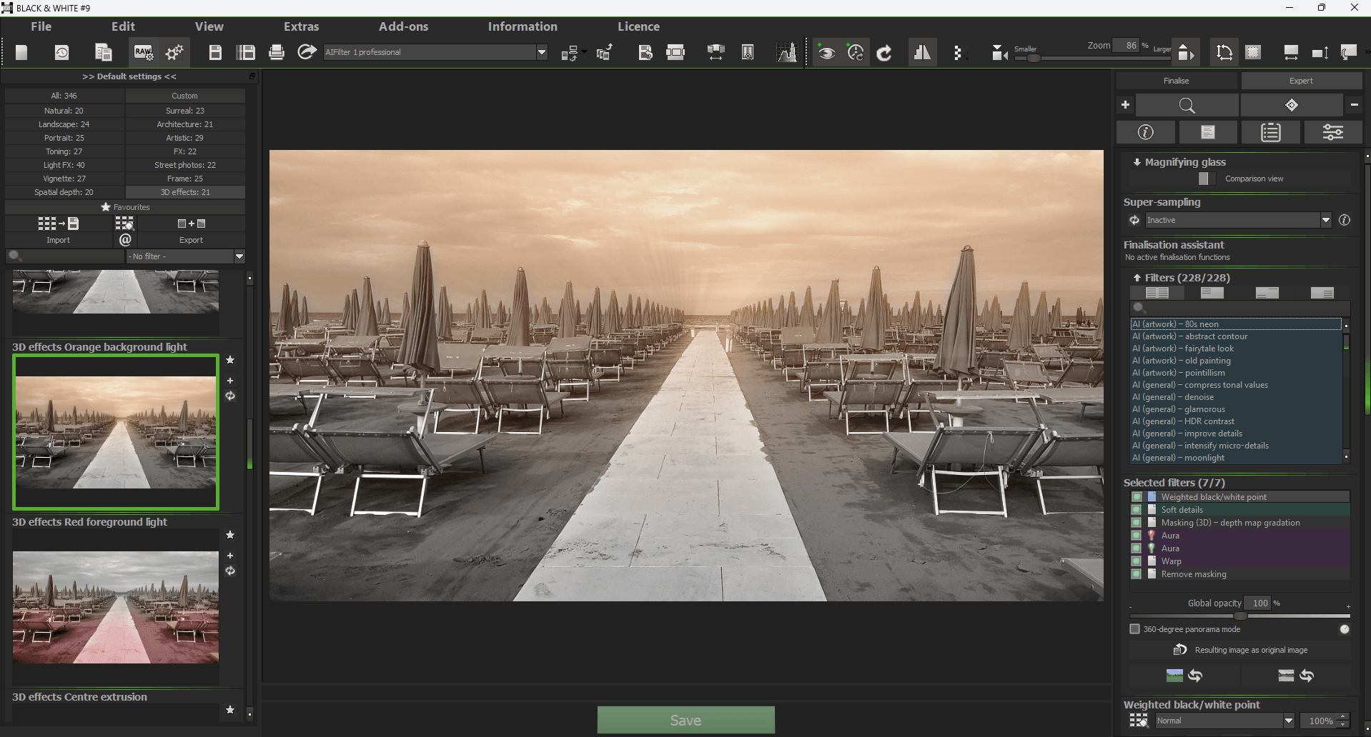Open the RAW settings tool
This screenshot has height=737, width=1371.
click(143, 52)
